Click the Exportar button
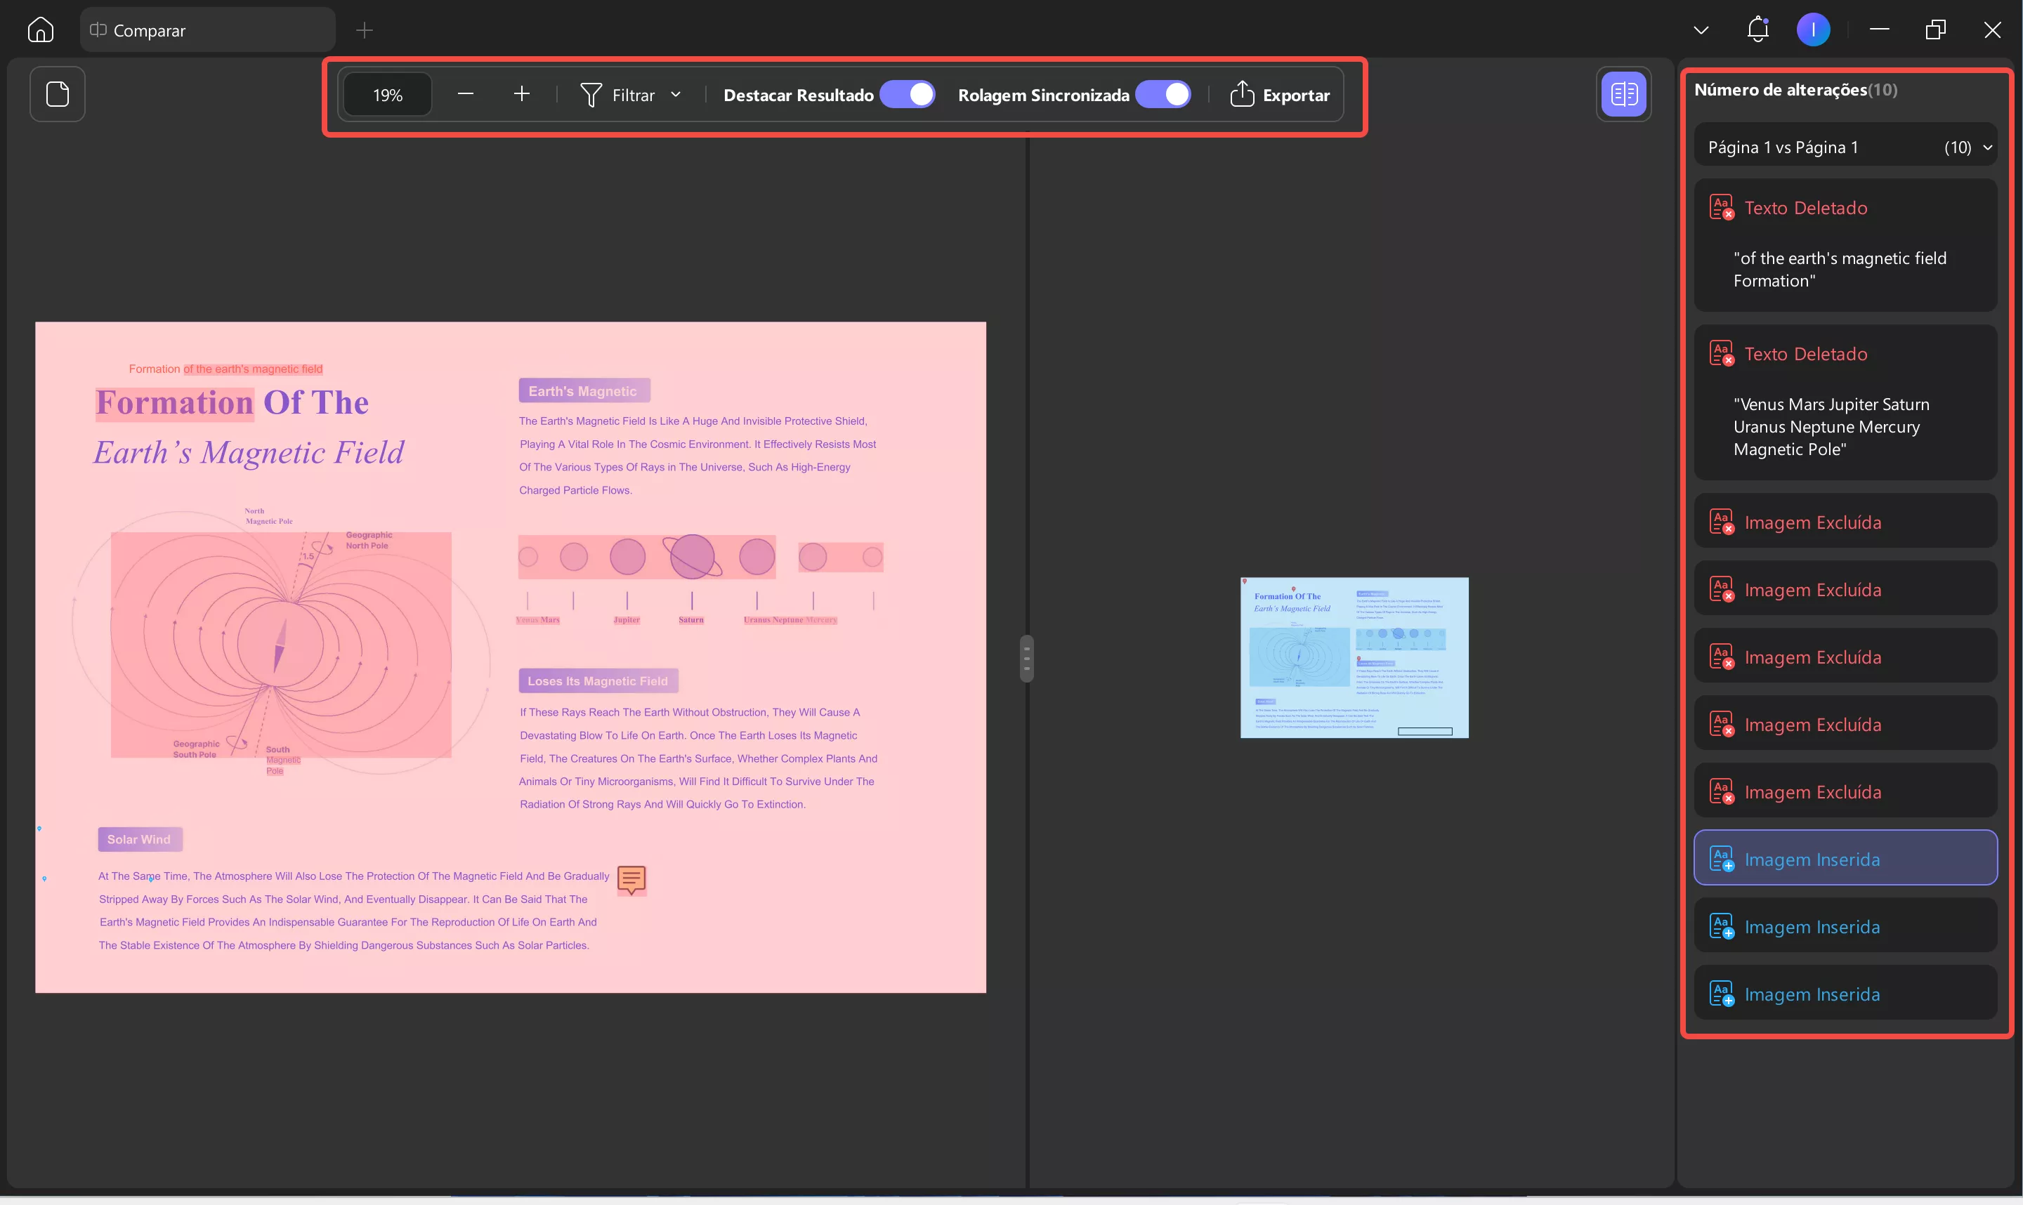2023x1205 pixels. pyautogui.click(x=1279, y=94)
